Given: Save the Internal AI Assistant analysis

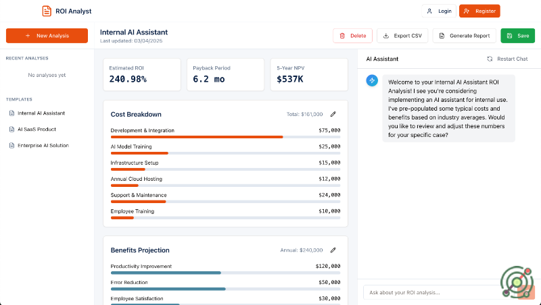Looking at the screenshot, I should (x=517, y=36).
